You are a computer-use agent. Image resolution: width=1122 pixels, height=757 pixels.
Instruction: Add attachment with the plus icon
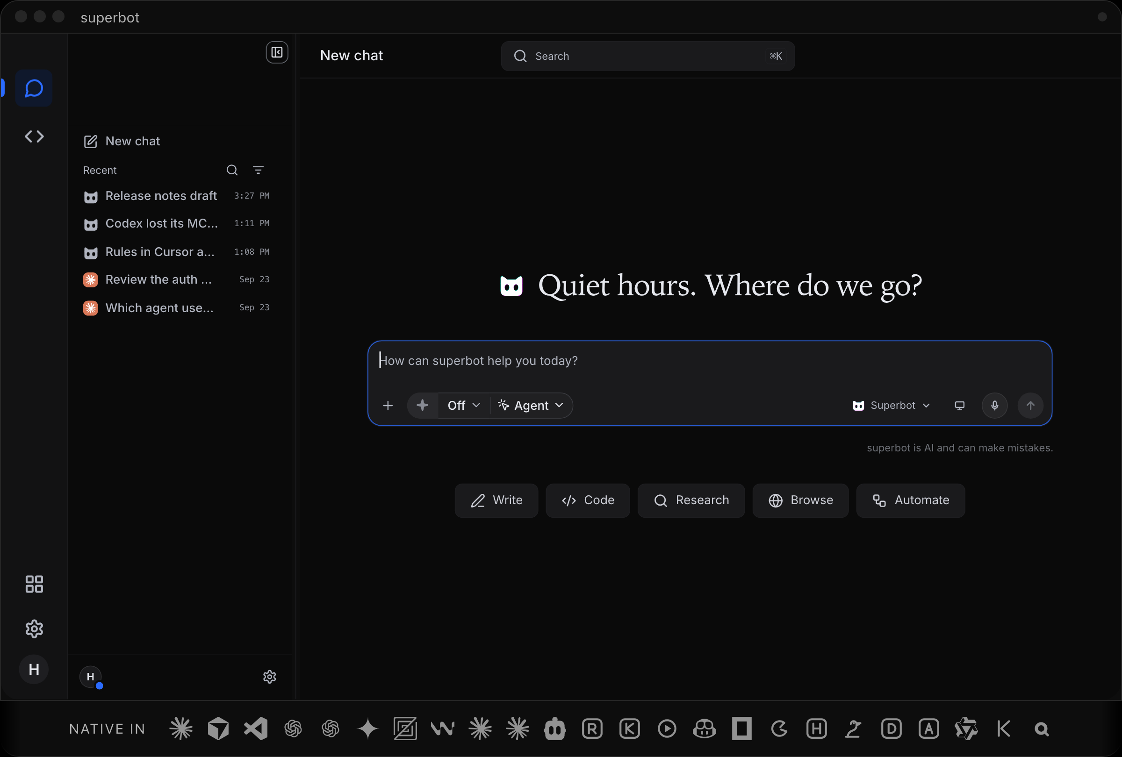point(388,406)
